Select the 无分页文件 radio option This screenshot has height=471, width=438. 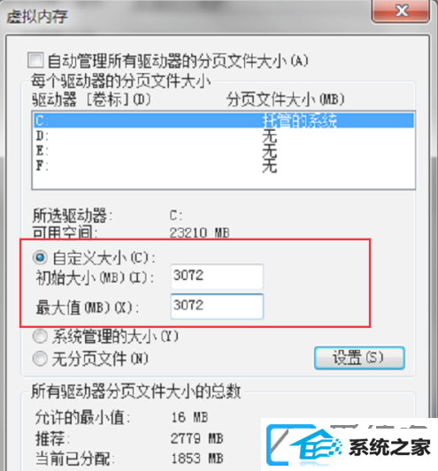coord(40,359)
